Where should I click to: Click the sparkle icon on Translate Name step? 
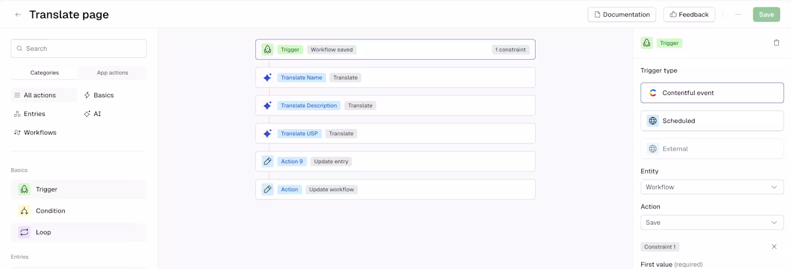click(x=268, y=78)
